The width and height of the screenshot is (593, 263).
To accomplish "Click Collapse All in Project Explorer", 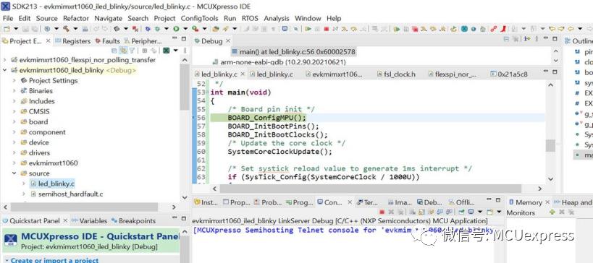I will [x=114, y=51].
